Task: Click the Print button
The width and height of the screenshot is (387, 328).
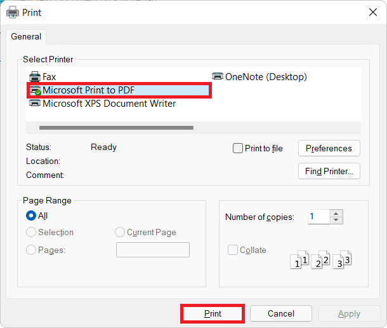Action: tap(213, 313)
